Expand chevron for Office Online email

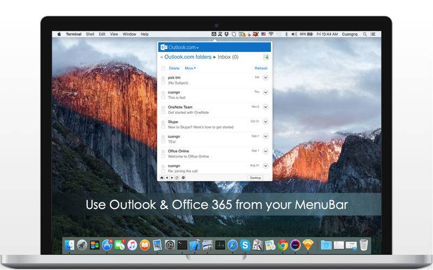pos(265,151)
